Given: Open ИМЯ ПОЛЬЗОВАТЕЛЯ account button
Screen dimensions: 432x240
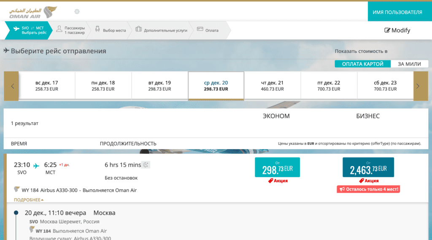Looking at the screenshot, I should click(400, 11).
